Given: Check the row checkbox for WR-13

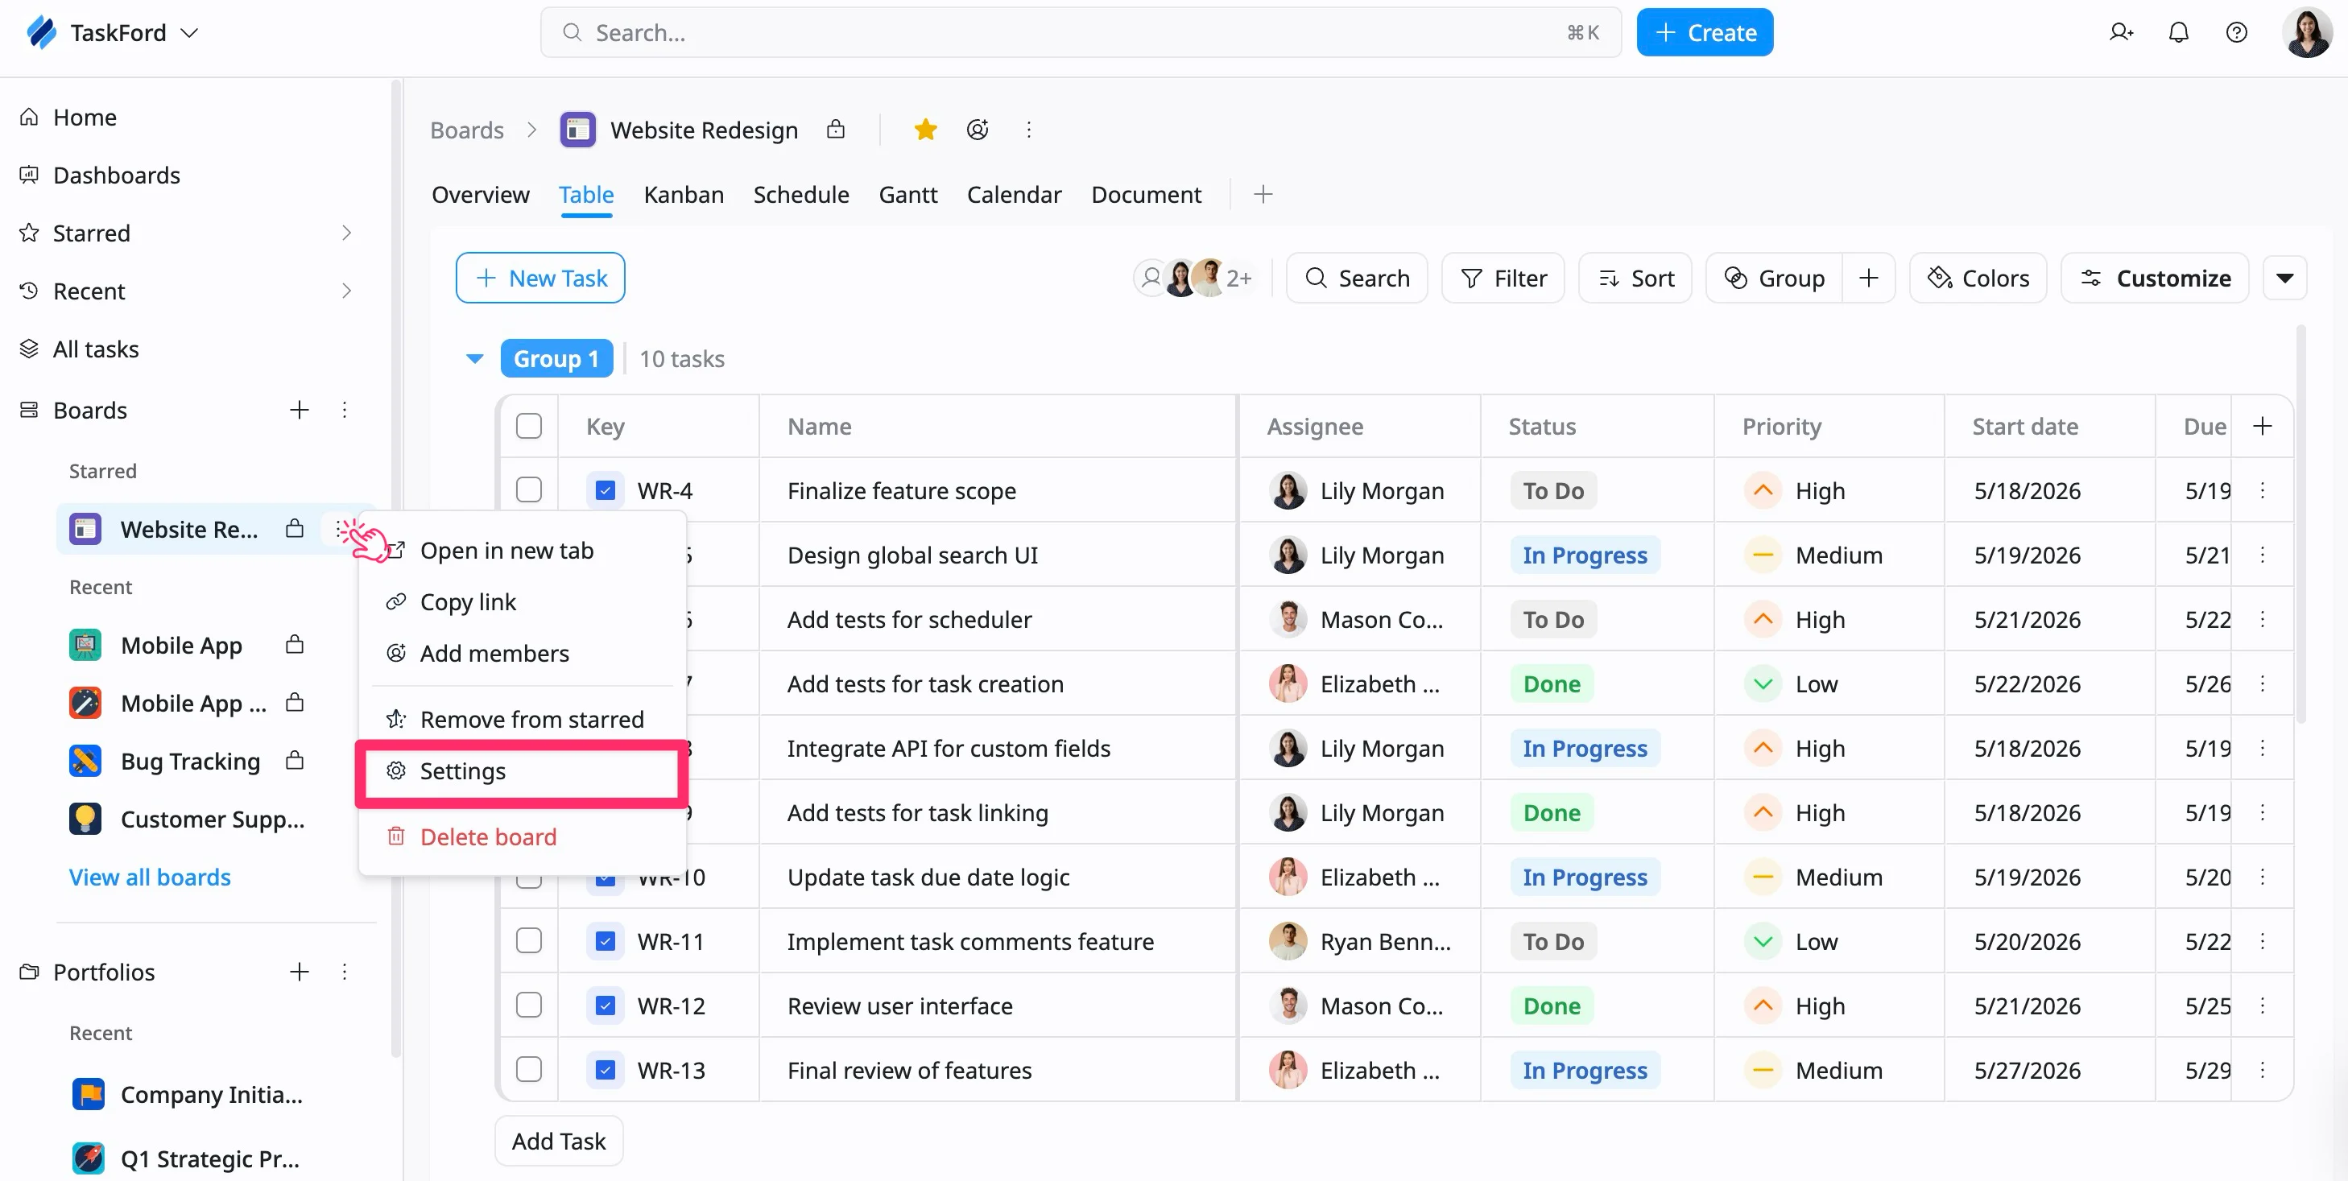Looking at the screenshot, I should [x=529, y=1070].
